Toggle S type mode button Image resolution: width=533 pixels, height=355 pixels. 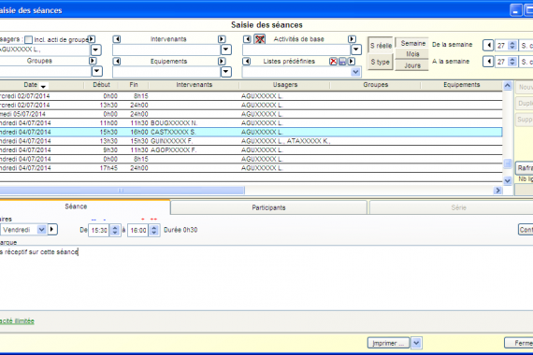point(381,62)
